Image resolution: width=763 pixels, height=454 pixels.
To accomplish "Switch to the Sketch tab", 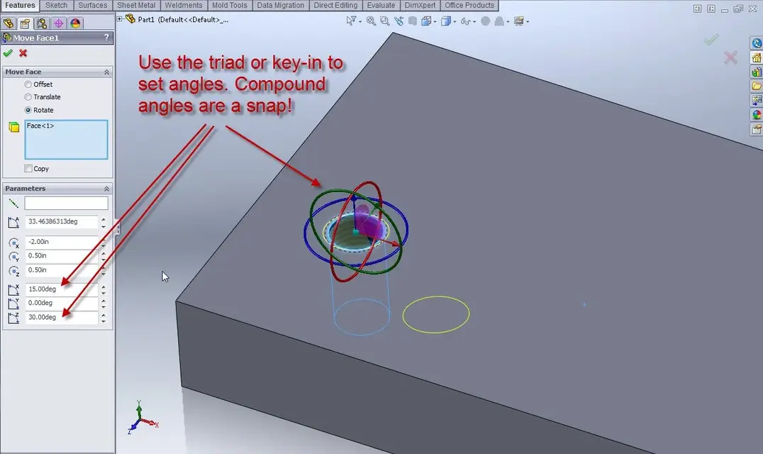I will click(x=57, y=6).
